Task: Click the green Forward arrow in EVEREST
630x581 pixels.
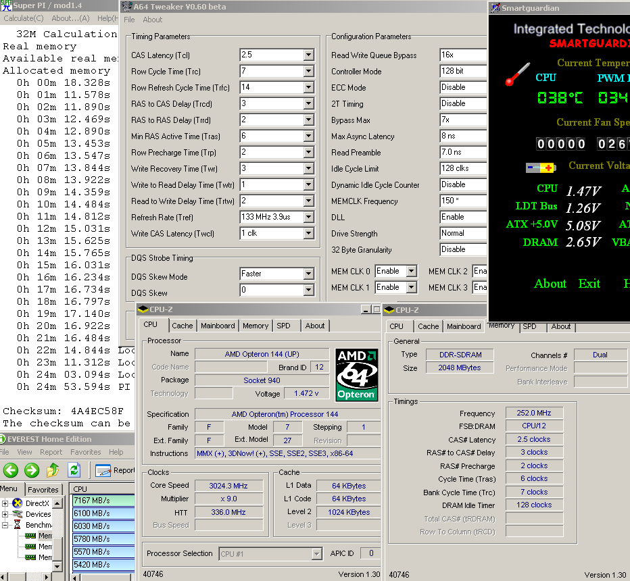Action: click(x=32, y=470)
